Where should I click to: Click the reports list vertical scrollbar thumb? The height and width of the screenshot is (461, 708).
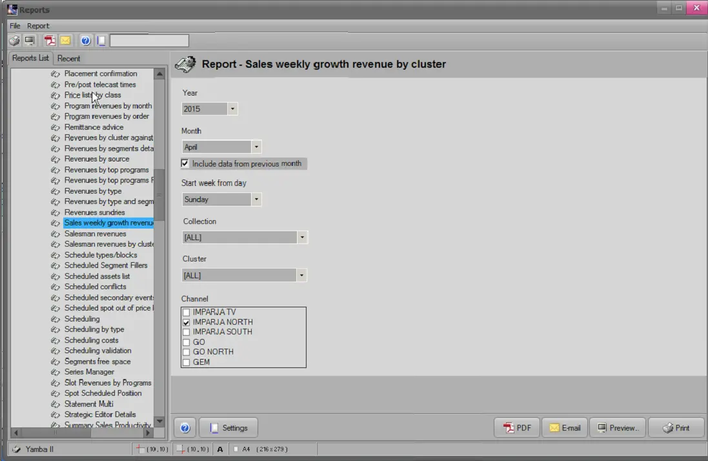pos(159,194)
